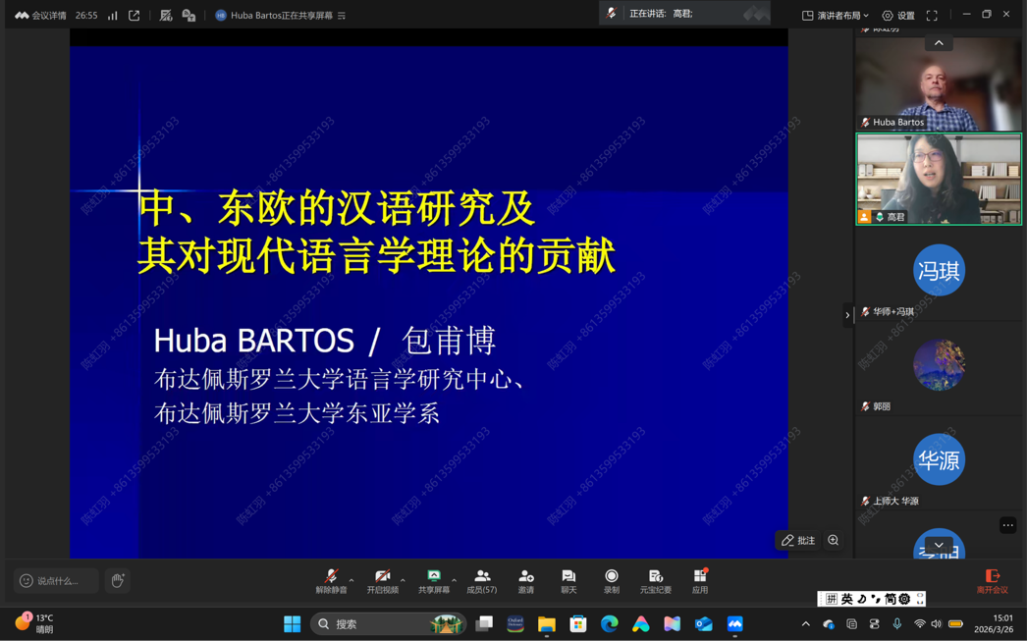Click the 批注 annotate button
This screenshot has width=1027, height=641.
tap(798, 540)
